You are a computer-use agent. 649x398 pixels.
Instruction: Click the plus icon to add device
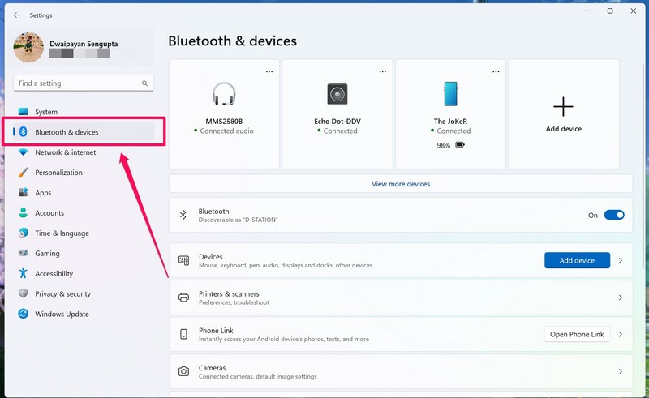point(563,107)
